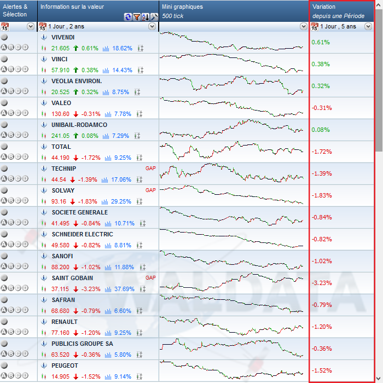The image size is (383, 383).
Task: Toggle the alert circle for VIVENDI
Action: 4,37
